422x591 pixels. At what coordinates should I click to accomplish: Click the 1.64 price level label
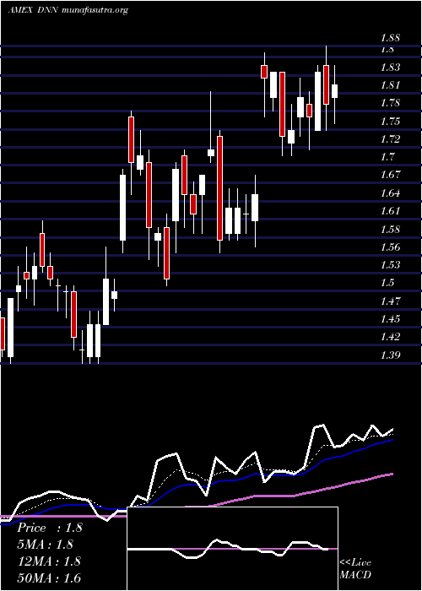tap(390, 193)
